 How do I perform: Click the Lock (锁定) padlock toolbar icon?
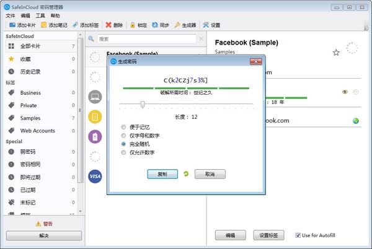coord(133,25)
